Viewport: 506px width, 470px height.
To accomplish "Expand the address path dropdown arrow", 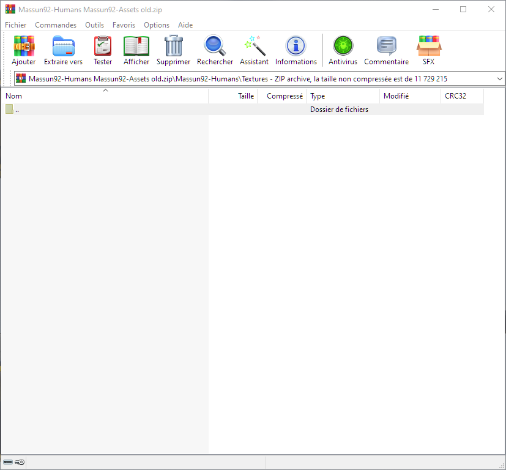I will pyautogui.click(x=499, y=79).
